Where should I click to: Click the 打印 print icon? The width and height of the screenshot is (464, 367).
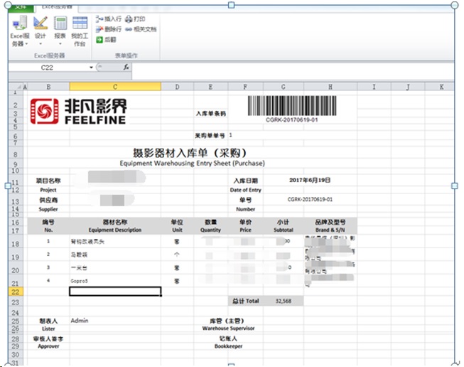pyautogui.click(x=135, y=19)
